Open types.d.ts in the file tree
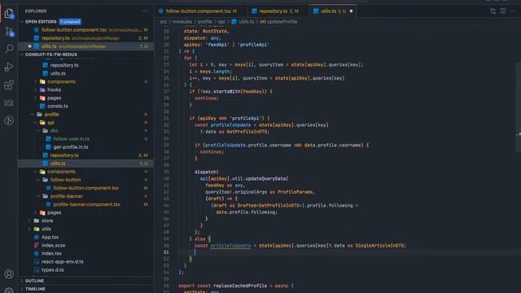Screen dimensions: 521x293 tap(85, 269)
